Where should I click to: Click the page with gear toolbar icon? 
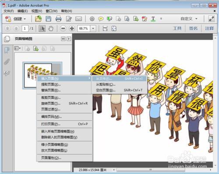tap(127, 19)
